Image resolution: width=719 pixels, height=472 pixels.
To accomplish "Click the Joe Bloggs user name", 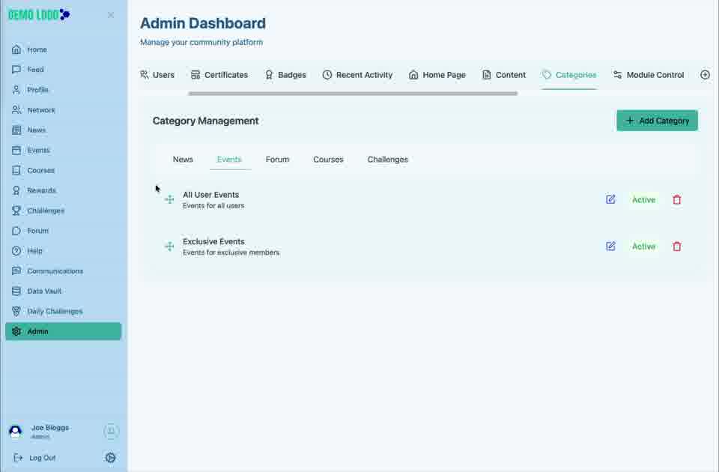I will 50,428.
